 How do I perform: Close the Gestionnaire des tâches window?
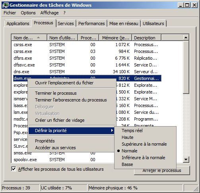coord(194,5)
